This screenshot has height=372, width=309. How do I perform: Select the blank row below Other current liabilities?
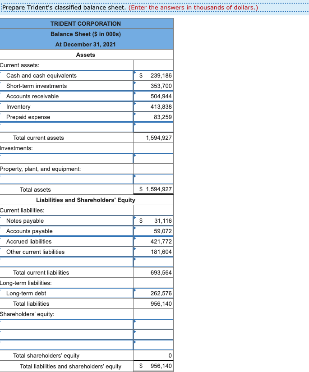66,262
